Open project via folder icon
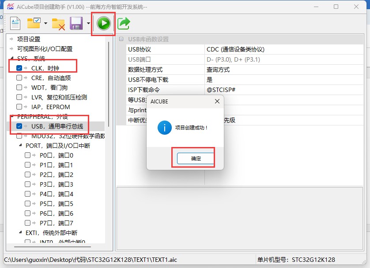 34,23
